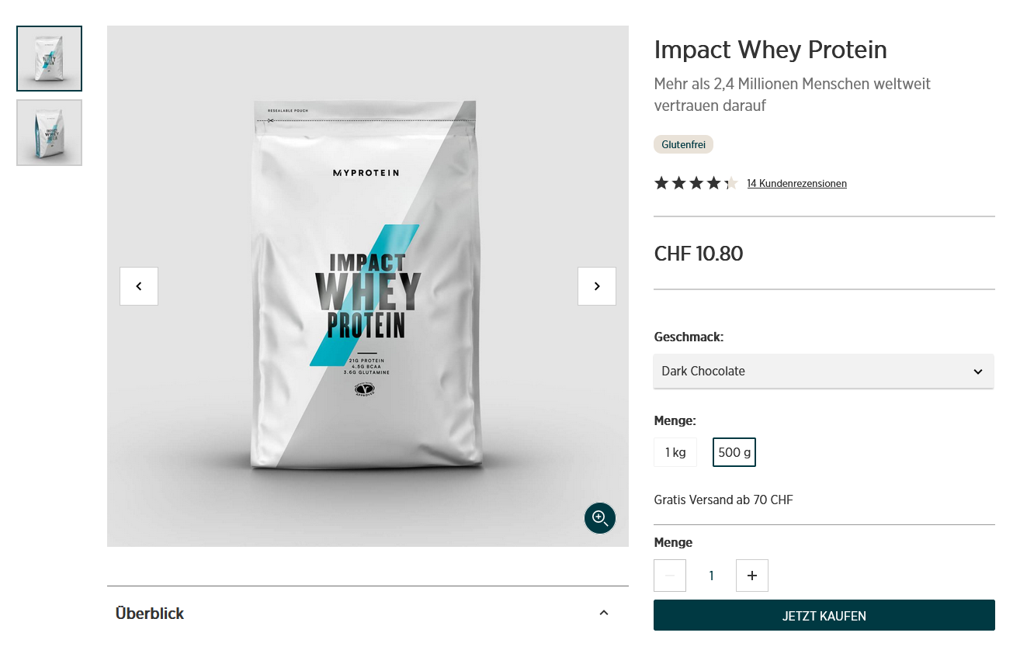Show the previous product image arrow
1027x650 pixels.
139,286
